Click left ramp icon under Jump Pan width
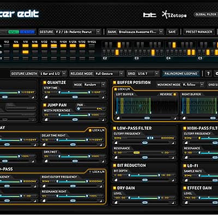Viewport: 218px width, 218px height. [46, 119]
